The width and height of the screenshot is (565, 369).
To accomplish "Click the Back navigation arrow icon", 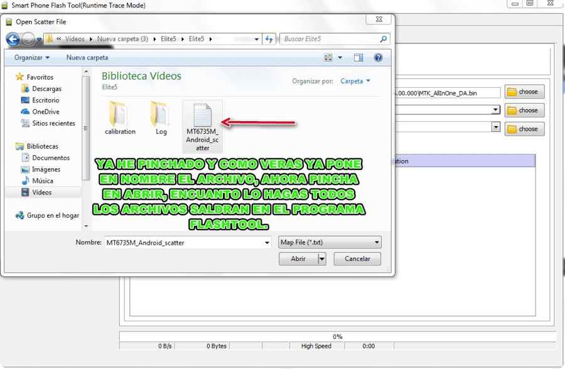I will pos(13,39).
